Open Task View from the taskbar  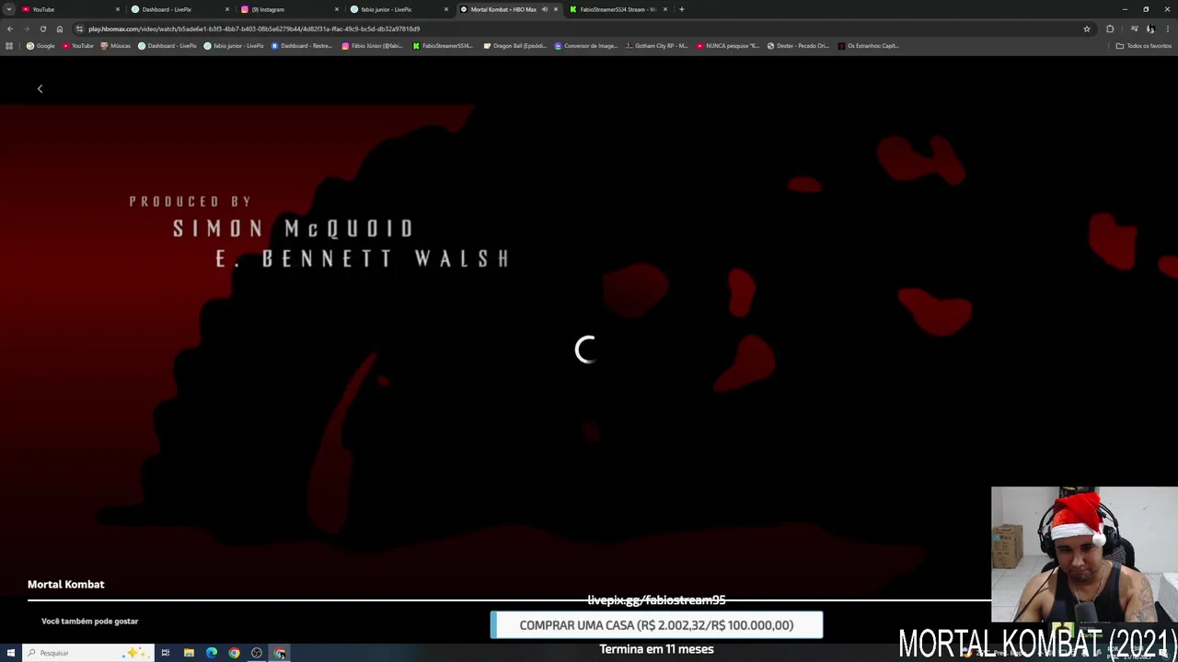(166, 653)
